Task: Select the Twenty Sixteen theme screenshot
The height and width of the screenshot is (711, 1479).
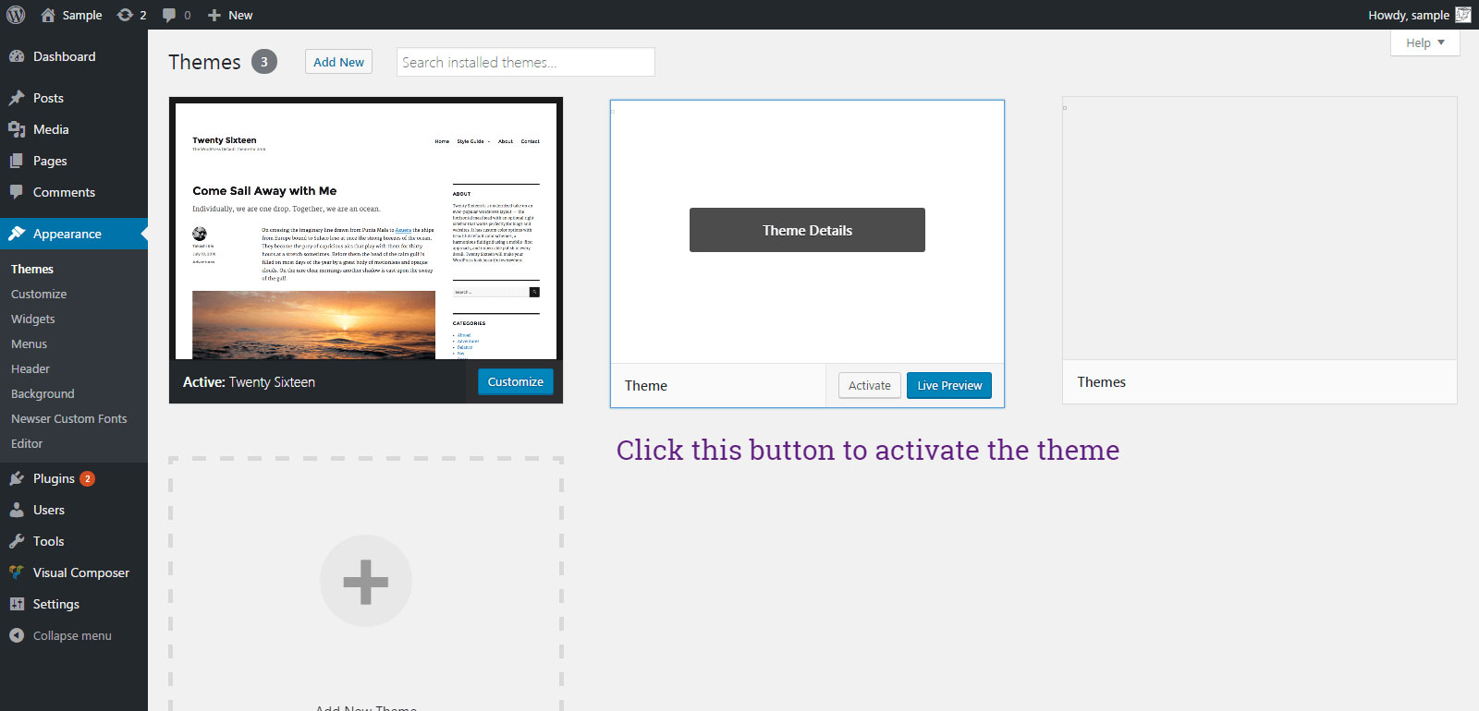Action: click(366, 231)
